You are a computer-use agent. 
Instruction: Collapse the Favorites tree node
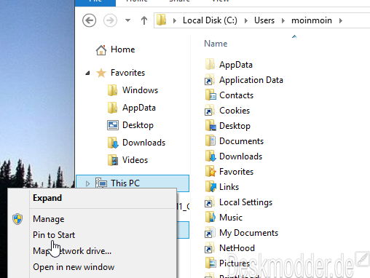[x=88, y=73]
